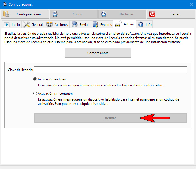Switch to the Activar tab
The image size is (196, 169).
click(x=124, y=24)
